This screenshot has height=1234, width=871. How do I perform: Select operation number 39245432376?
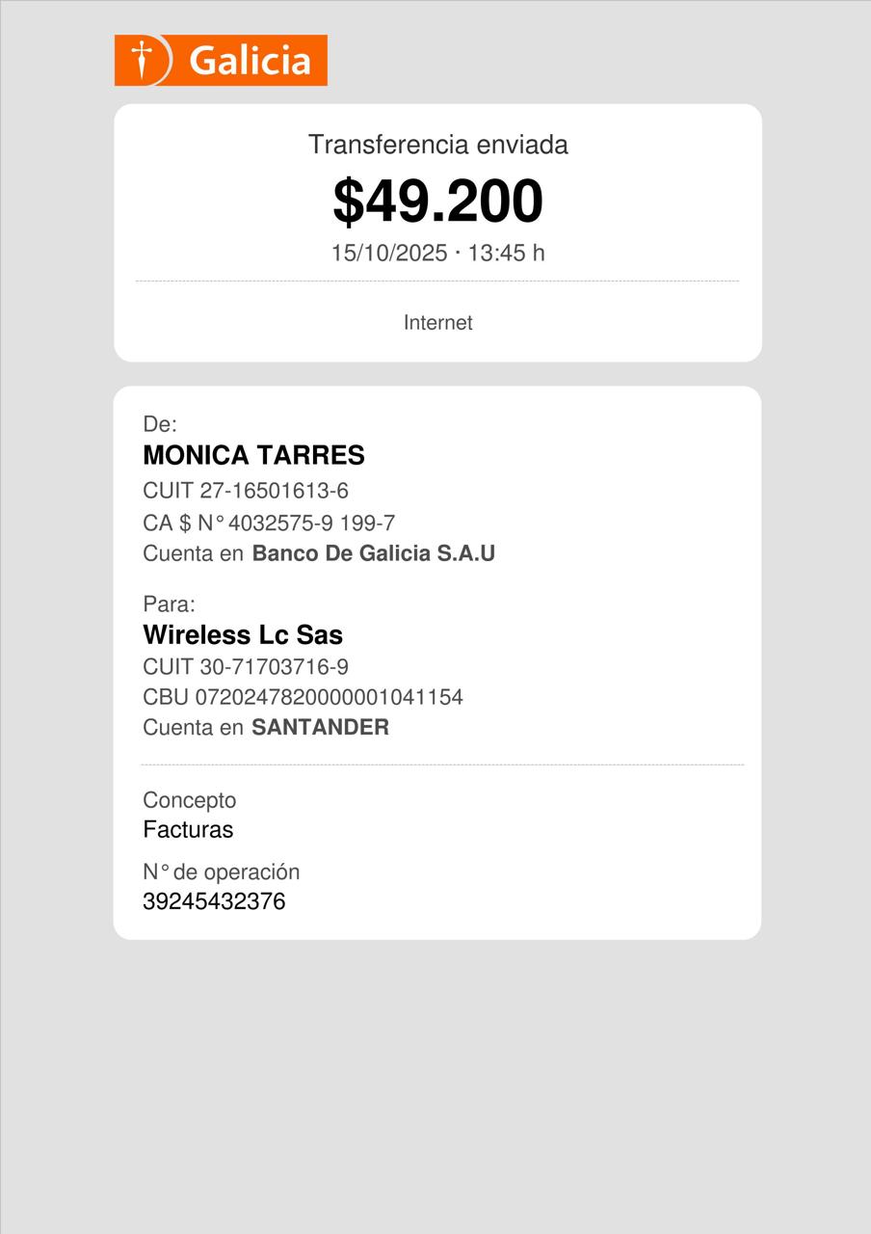tap(214, 902)
